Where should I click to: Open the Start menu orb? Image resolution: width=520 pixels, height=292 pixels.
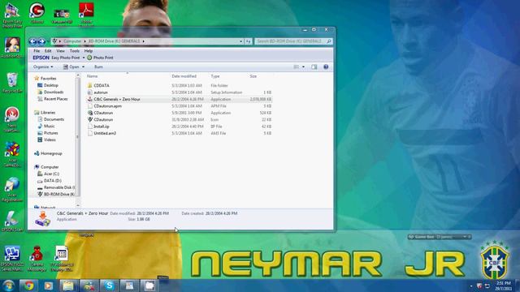point(9,286)
